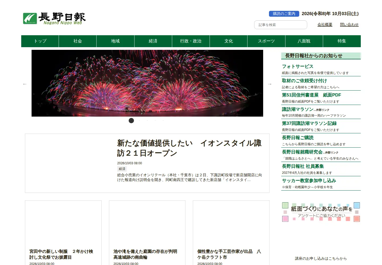The height and width of the screenshot is (265, 382).
Task: Select 経済 in the green menu bar
Action: point(153,41)
